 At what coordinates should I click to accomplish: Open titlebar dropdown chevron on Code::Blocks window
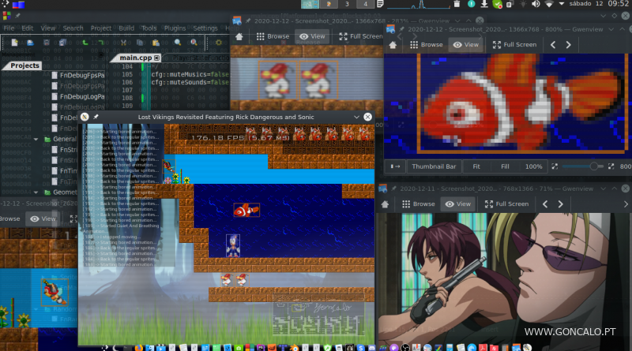603,16
